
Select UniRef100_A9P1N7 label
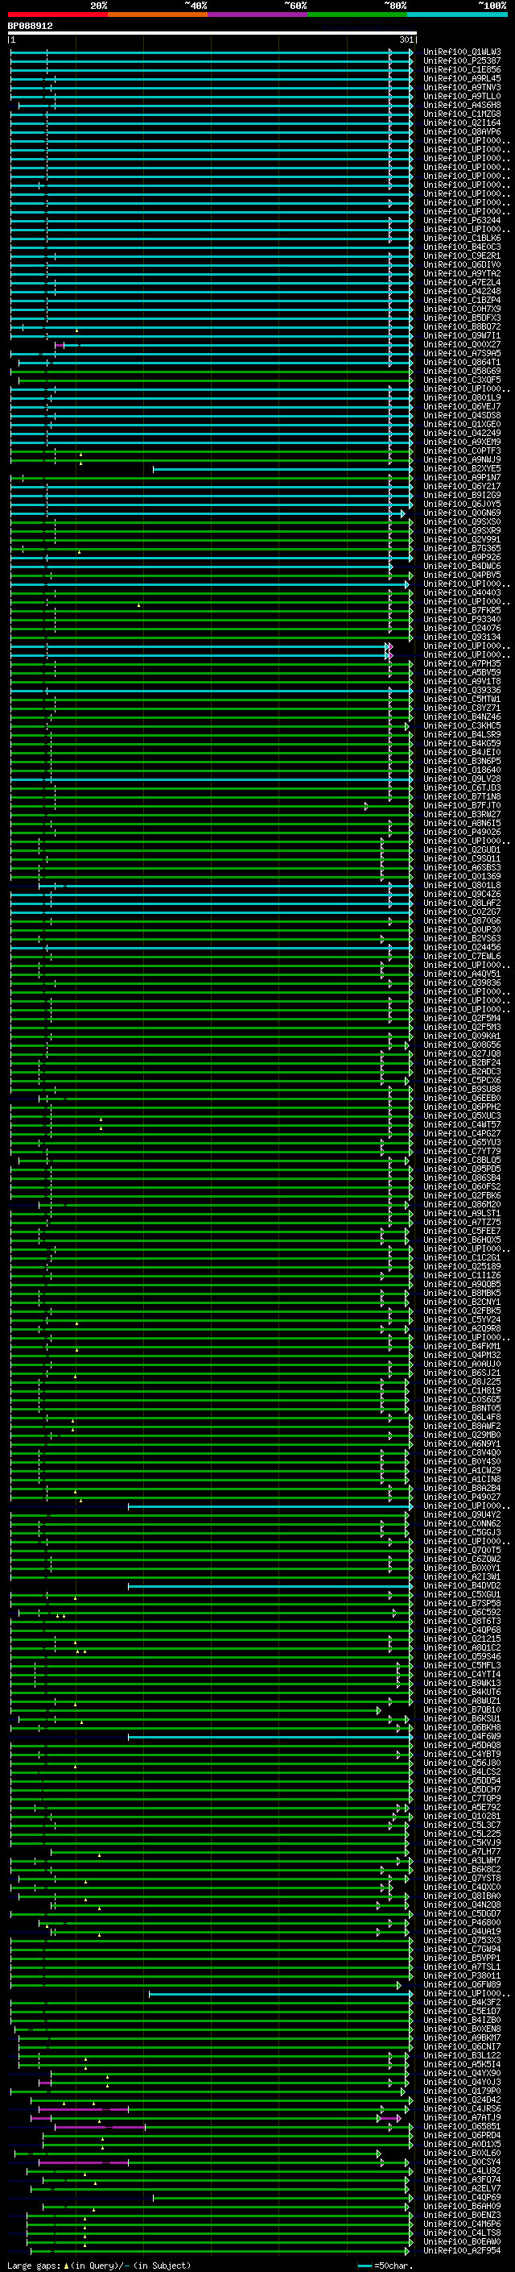pyautogui.click(x=461, y=477)
